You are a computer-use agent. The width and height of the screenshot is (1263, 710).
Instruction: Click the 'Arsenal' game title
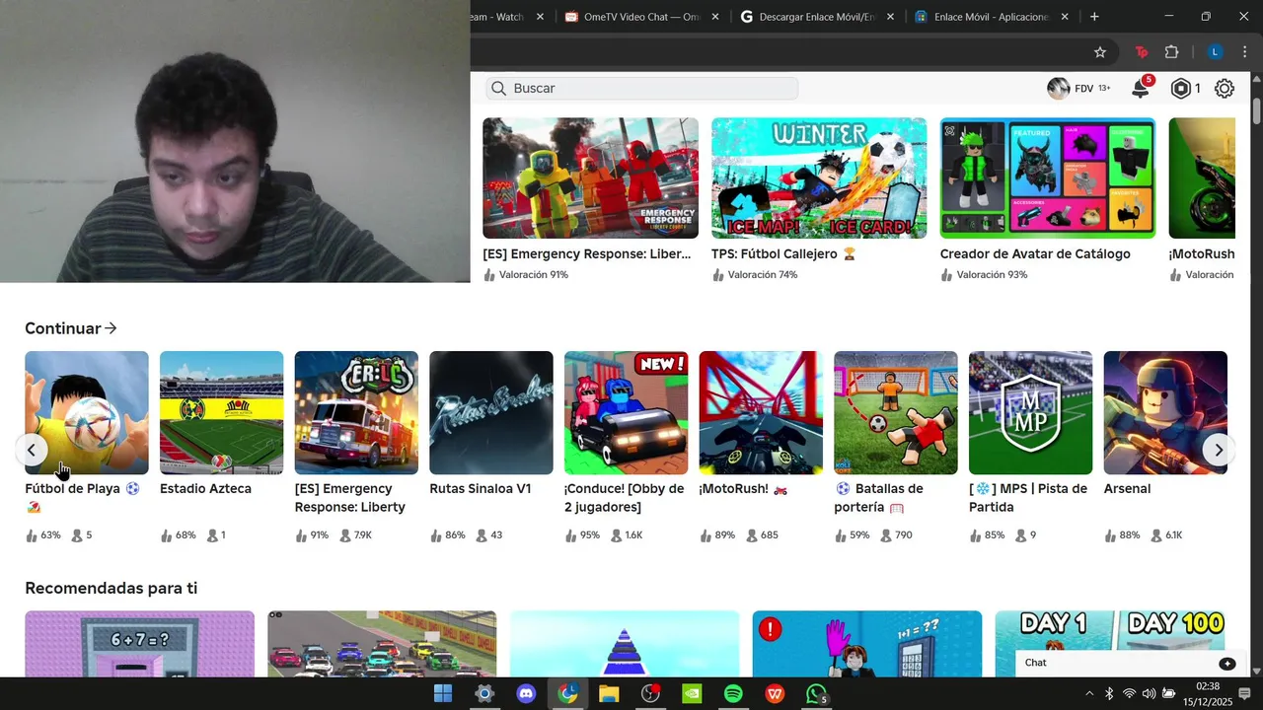pos(1127,489)
